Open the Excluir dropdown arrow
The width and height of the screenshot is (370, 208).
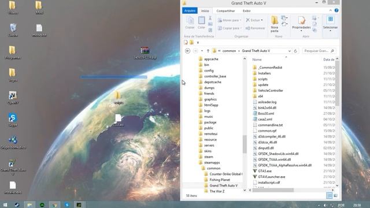click(262, 20)
